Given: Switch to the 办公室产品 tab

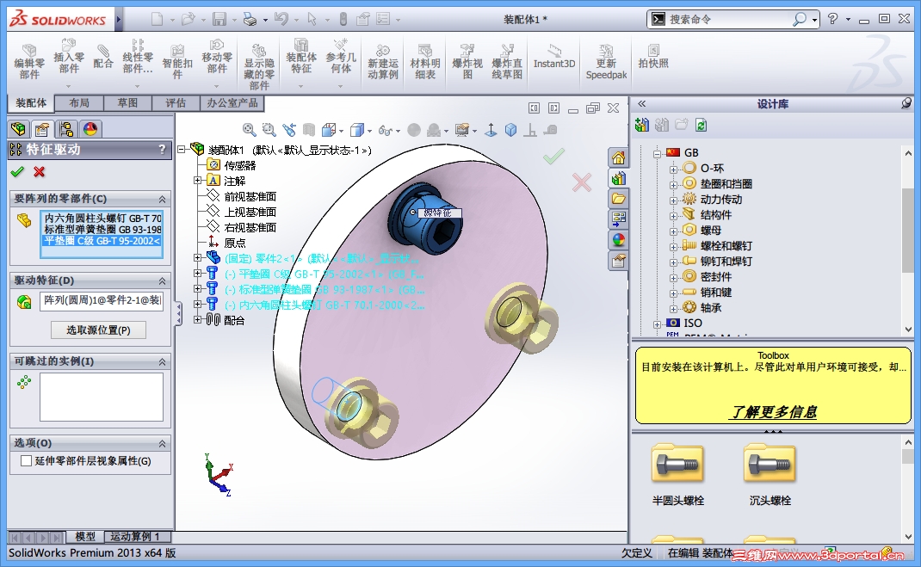Looking at the screenshot, I should 232,103.
